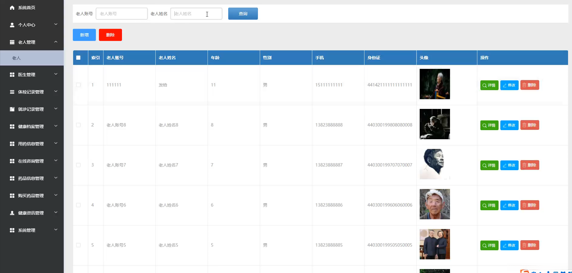Click phone number 15111111111

pos(329,85)
